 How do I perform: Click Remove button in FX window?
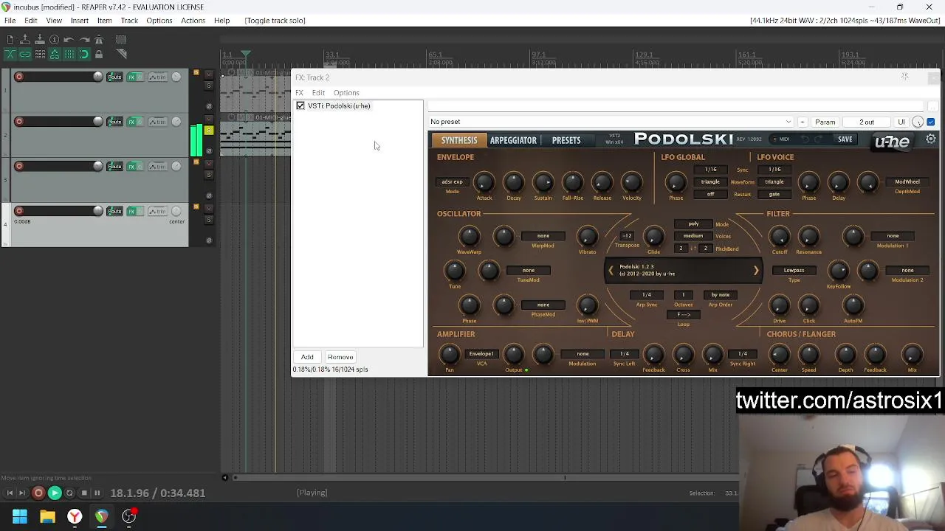coord(340,357)
